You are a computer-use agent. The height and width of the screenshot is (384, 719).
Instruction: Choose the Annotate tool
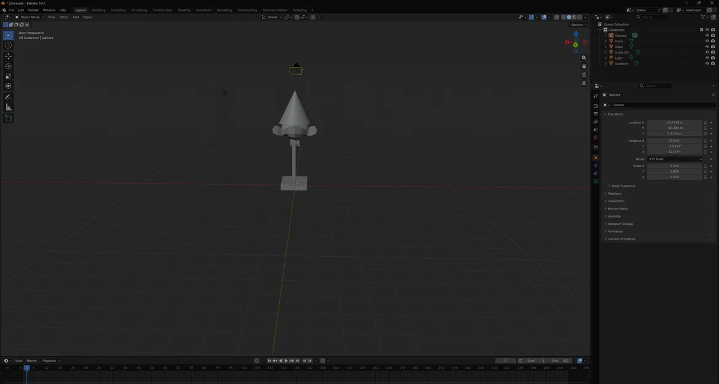tap(8, 97)
